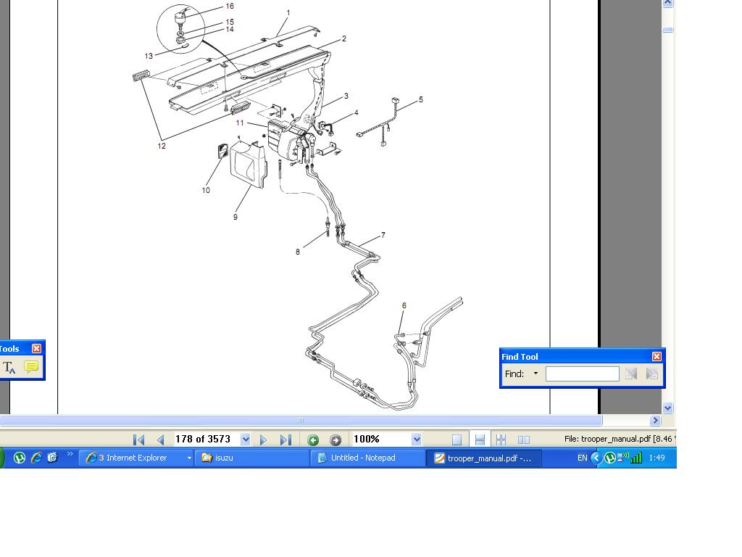This screenshot has height=557, width=742.
Task: Enable continuous page layout
Action: point(479,440)
